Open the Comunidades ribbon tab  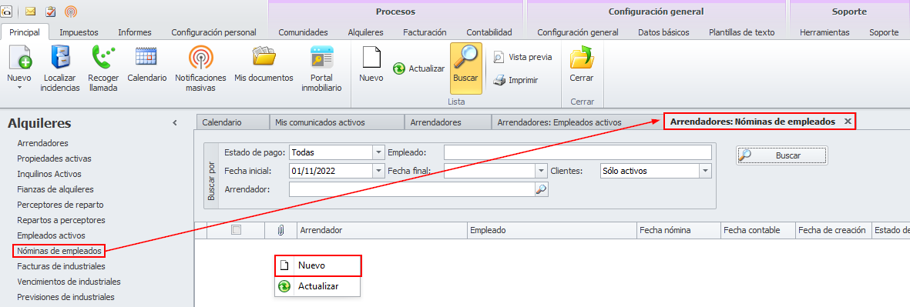tap(303, 32)
